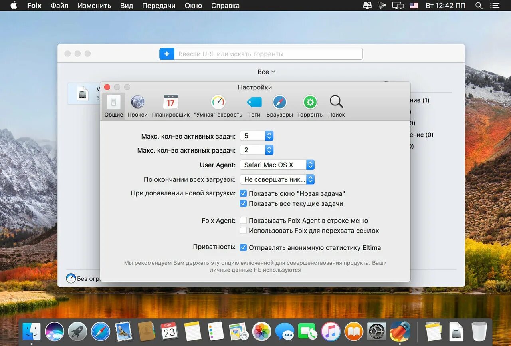Open System Preferences gear in the Dock
The image size is (511, 346).
pos(377,331)
